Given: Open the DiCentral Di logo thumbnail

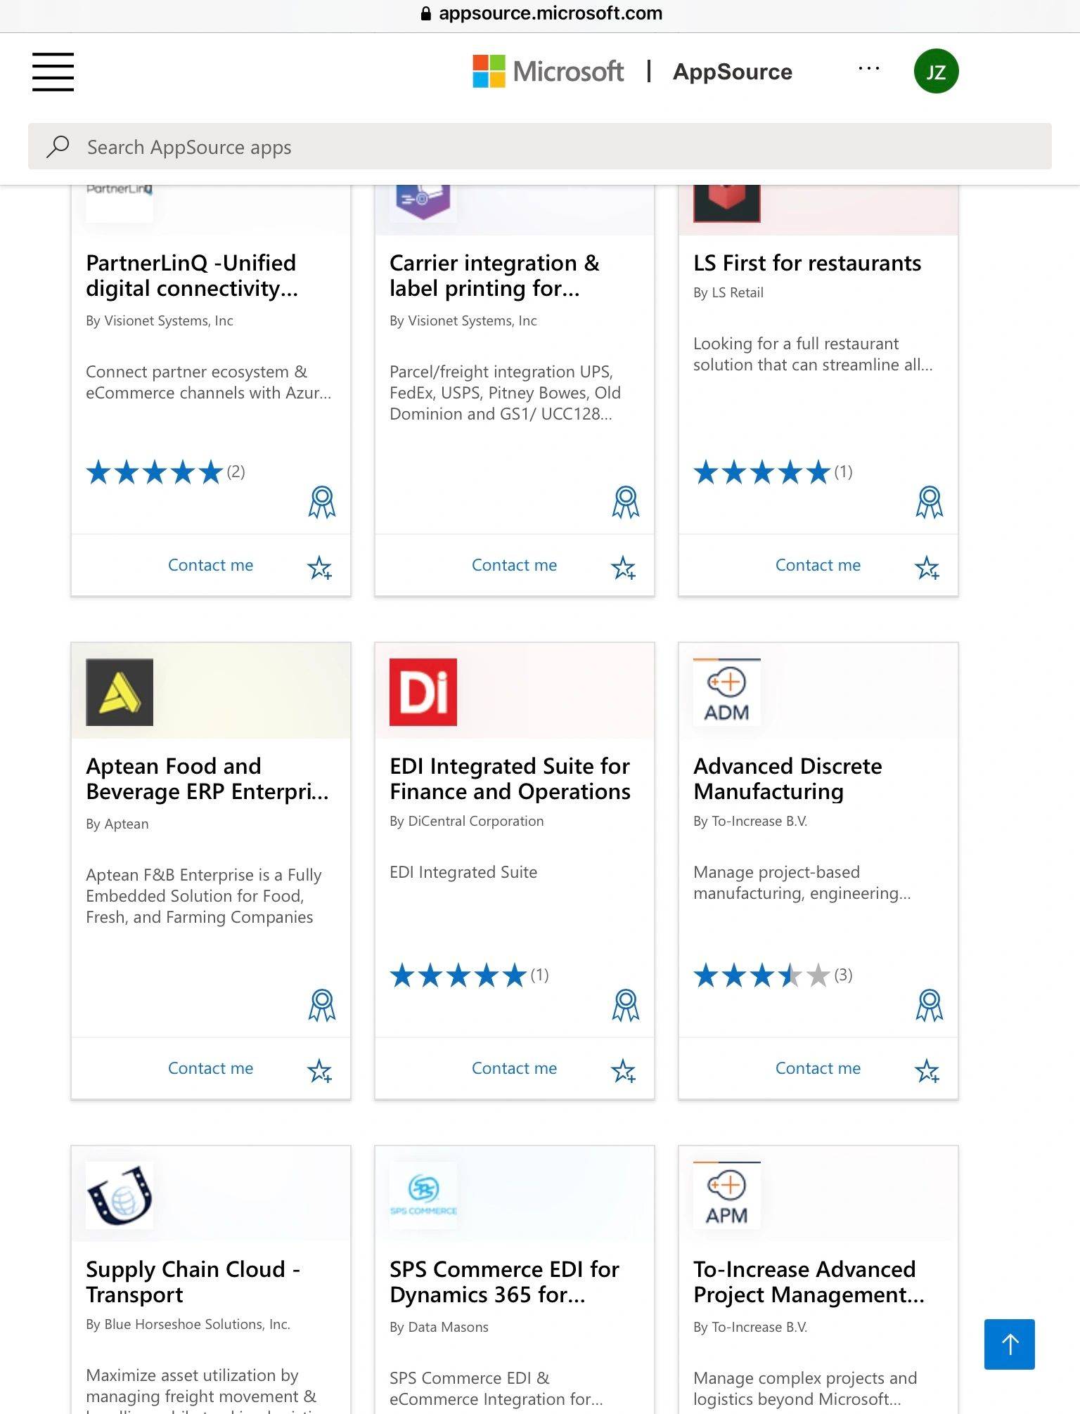Looking at the screenshot, I should pyautogui.click(x=423, y=692).
